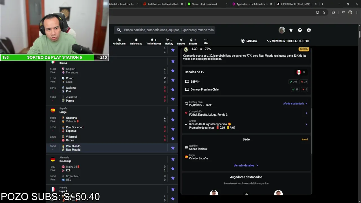Image resolution: width=361 pixels, height=203 pixels.
Task: Downvote the ESPN + channel
Action: 304,81
